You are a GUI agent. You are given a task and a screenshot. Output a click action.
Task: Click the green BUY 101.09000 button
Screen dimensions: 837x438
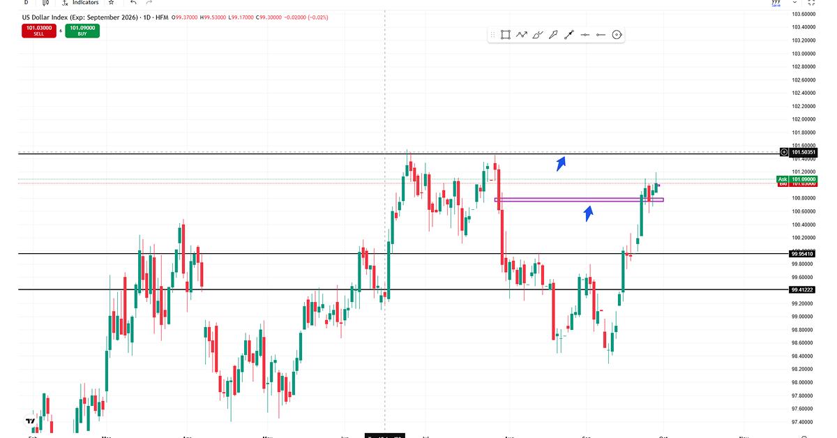coord(82,31)
